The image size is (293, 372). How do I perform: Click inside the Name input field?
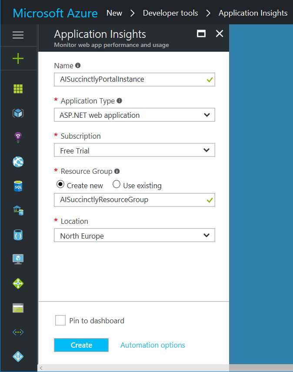(x=130, y=80)
